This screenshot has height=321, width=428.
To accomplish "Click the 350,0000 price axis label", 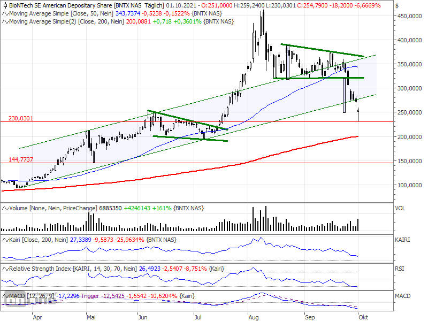I will click(x=409, y=64).
